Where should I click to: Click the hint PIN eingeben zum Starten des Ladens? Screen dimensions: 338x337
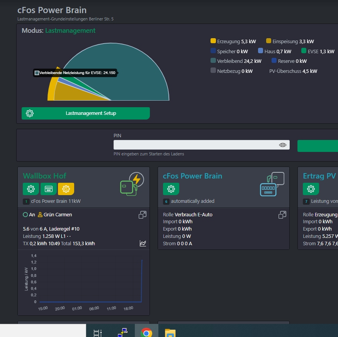[x=149, y=154]
